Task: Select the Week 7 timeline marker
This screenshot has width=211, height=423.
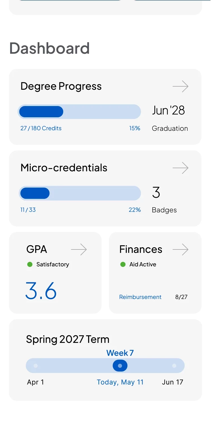Action: (x=120, y=366)
